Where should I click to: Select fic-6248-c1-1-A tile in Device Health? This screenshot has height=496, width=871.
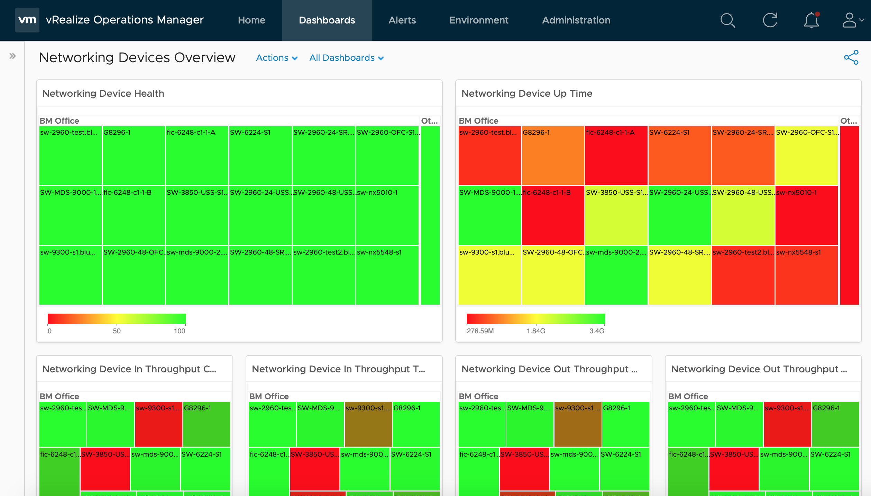[197, 155]
